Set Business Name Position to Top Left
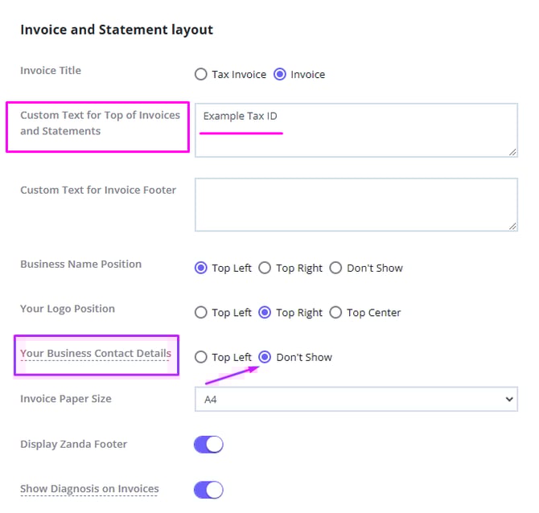Image resolution: width=539 pixels, height=513 pixels. (201, 269)
